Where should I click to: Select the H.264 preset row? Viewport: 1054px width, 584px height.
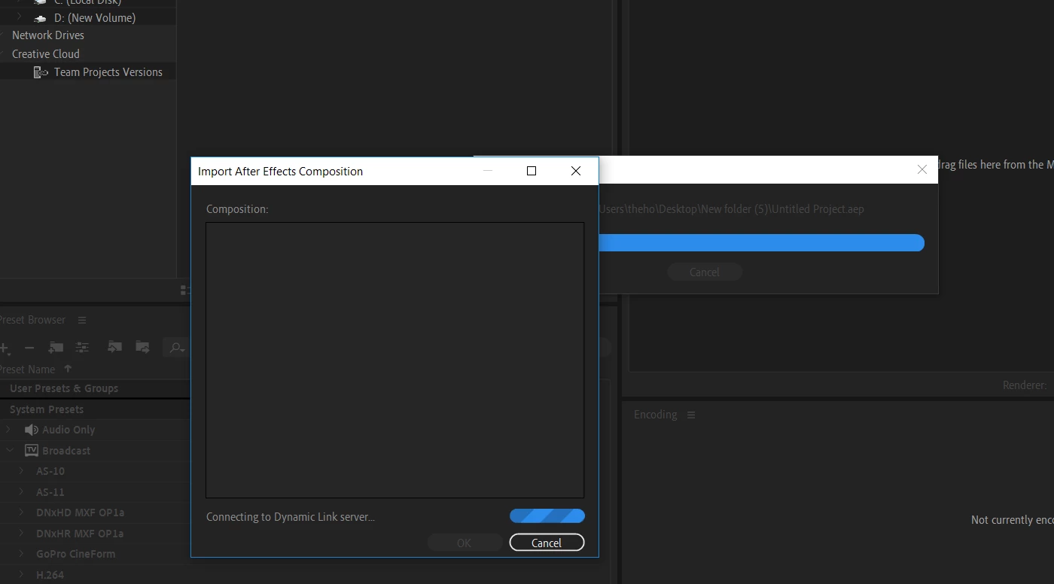95,574
